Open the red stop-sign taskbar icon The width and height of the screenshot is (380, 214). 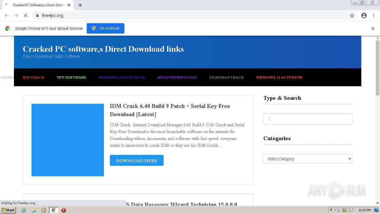[x=64, y=210]
